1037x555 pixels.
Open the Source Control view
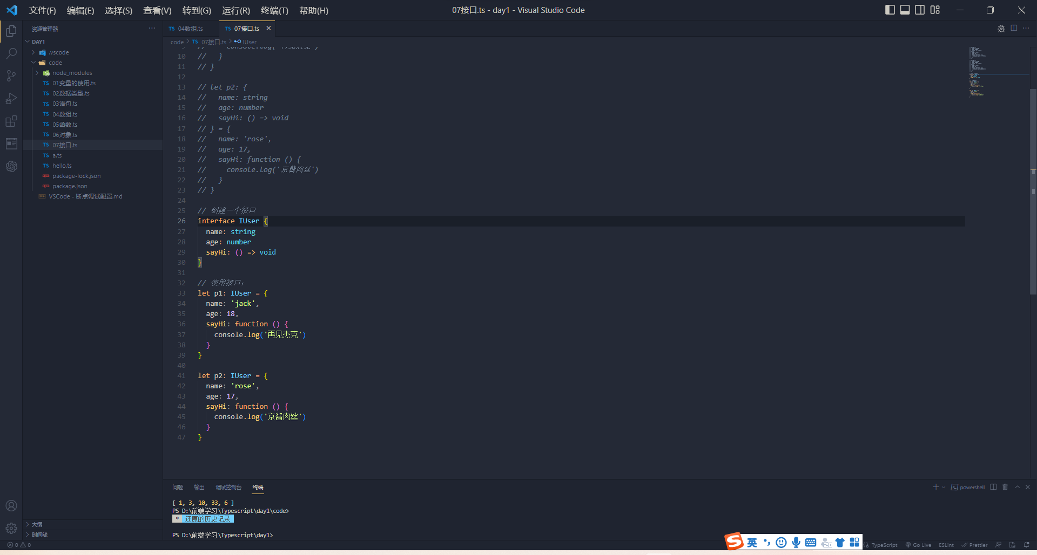11,76
